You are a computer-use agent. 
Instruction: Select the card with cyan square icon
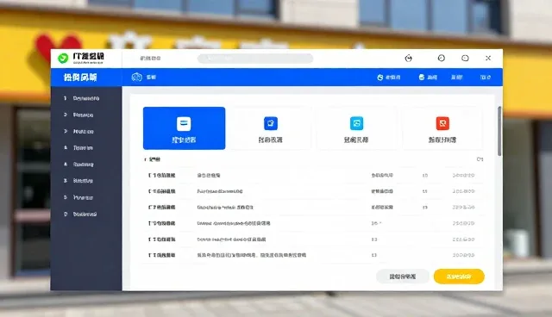[356, 128]
